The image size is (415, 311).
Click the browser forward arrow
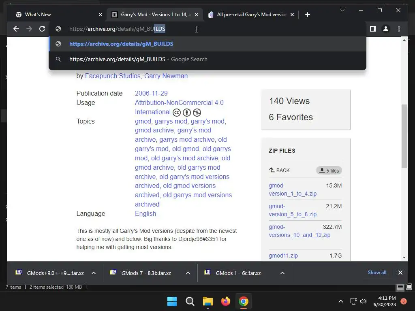[29, 29]
